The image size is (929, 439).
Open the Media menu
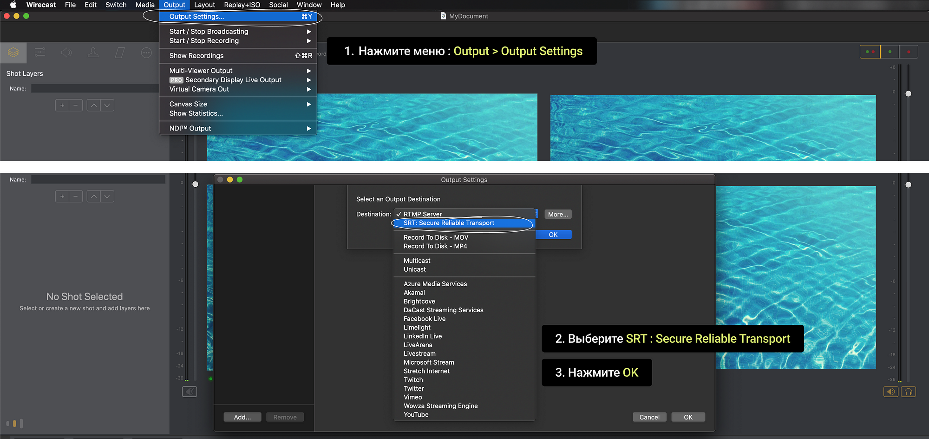point(145,5)
